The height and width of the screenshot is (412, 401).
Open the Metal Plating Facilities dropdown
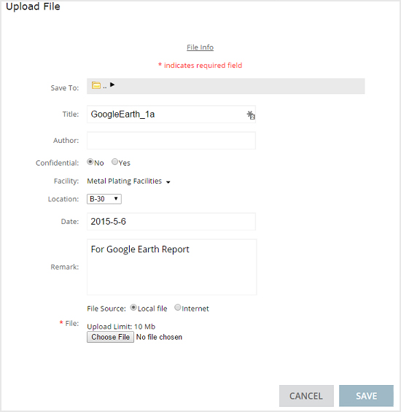(128, 181)
